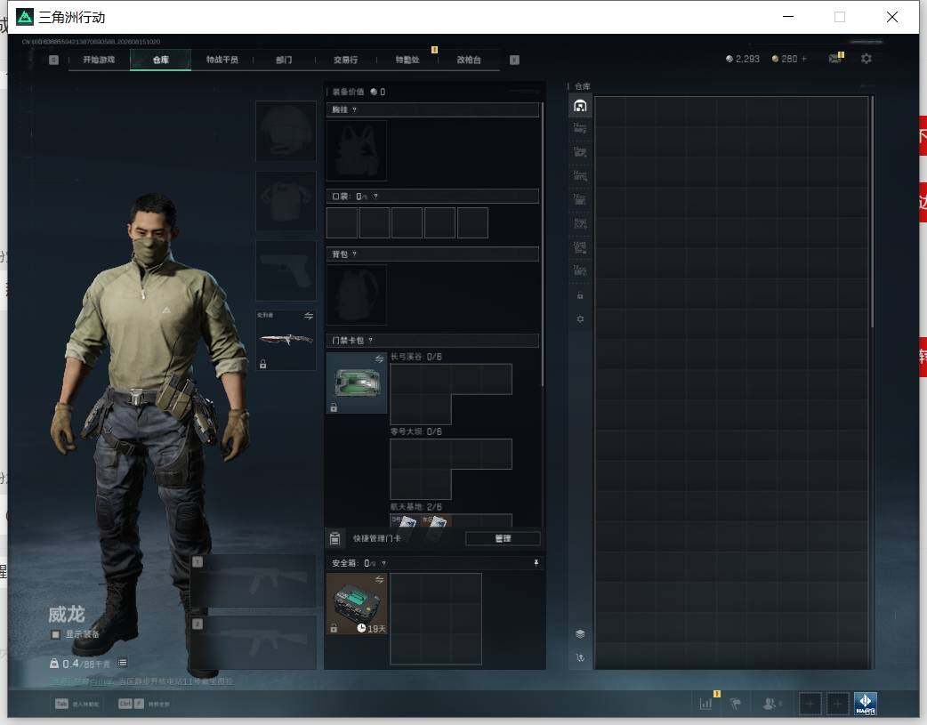Select primary weapon slot 2
Viewport: 927px width, 725px height.
254,643
